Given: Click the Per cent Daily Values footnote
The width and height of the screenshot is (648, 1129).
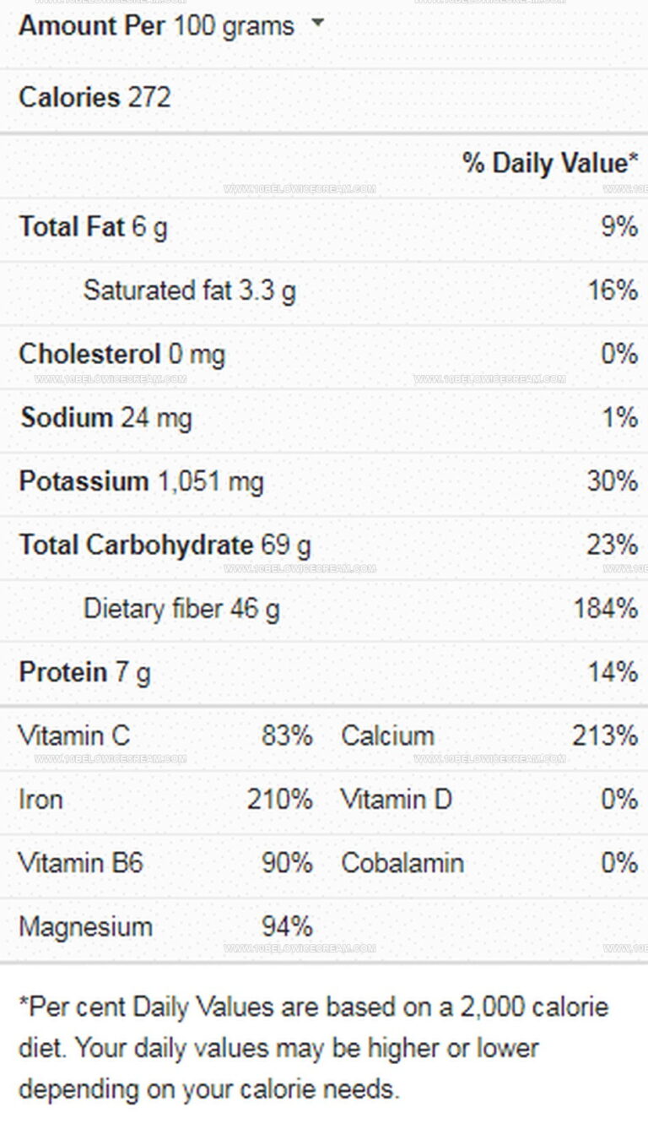Looking at the screenshot, I should tap(314, 1048).
